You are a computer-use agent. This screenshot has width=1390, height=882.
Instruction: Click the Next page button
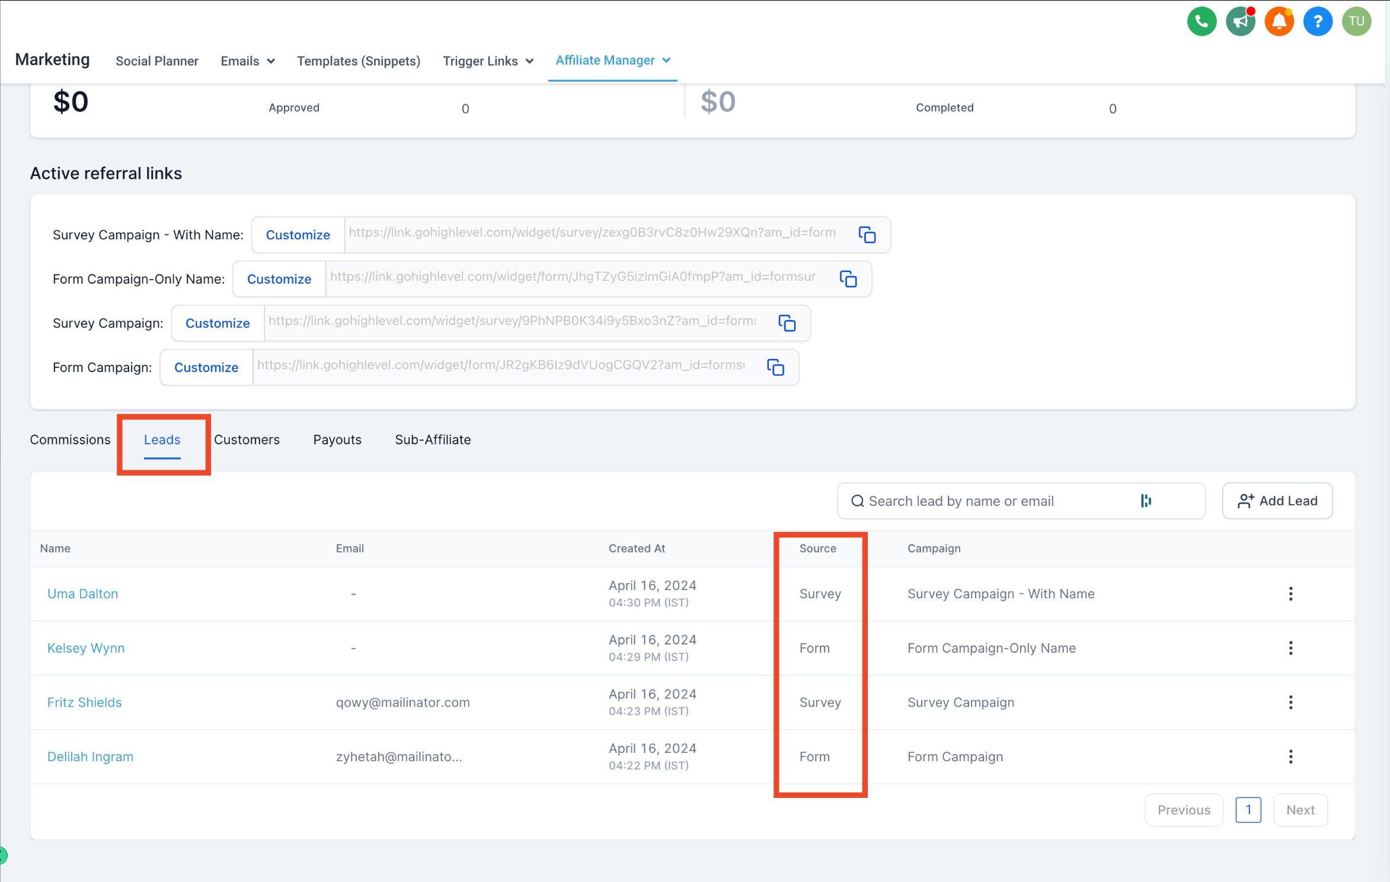[1300, 810]
